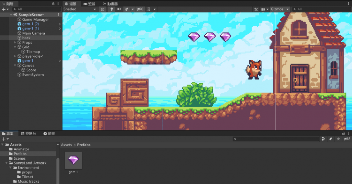This screenshot has width=352, height=184.
Task: Click the Project panel search field
Action: (276, 139)
